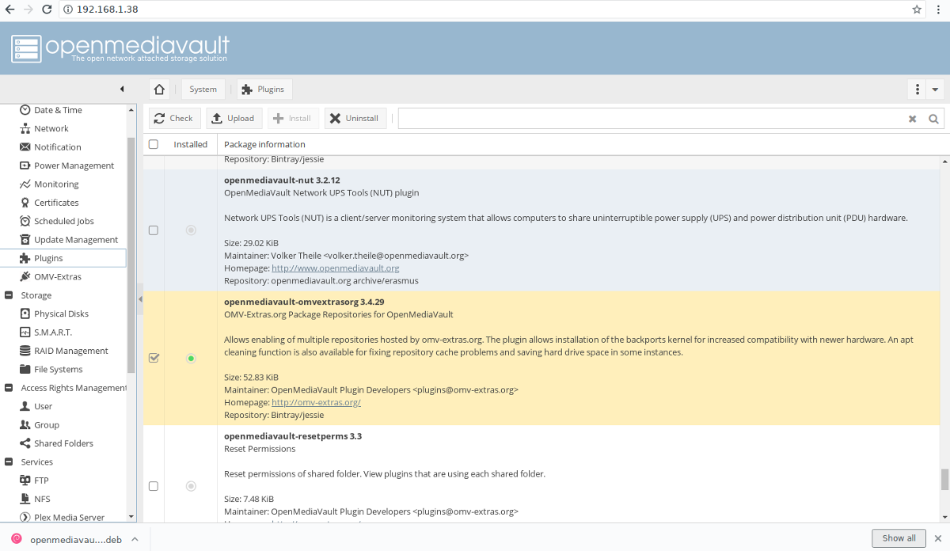The height and width of the screenshot is (551, 950).
Task: Open User icon in sidebar
Action: [25, 406]
